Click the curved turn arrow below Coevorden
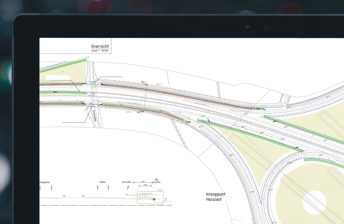 coord(128,188)
